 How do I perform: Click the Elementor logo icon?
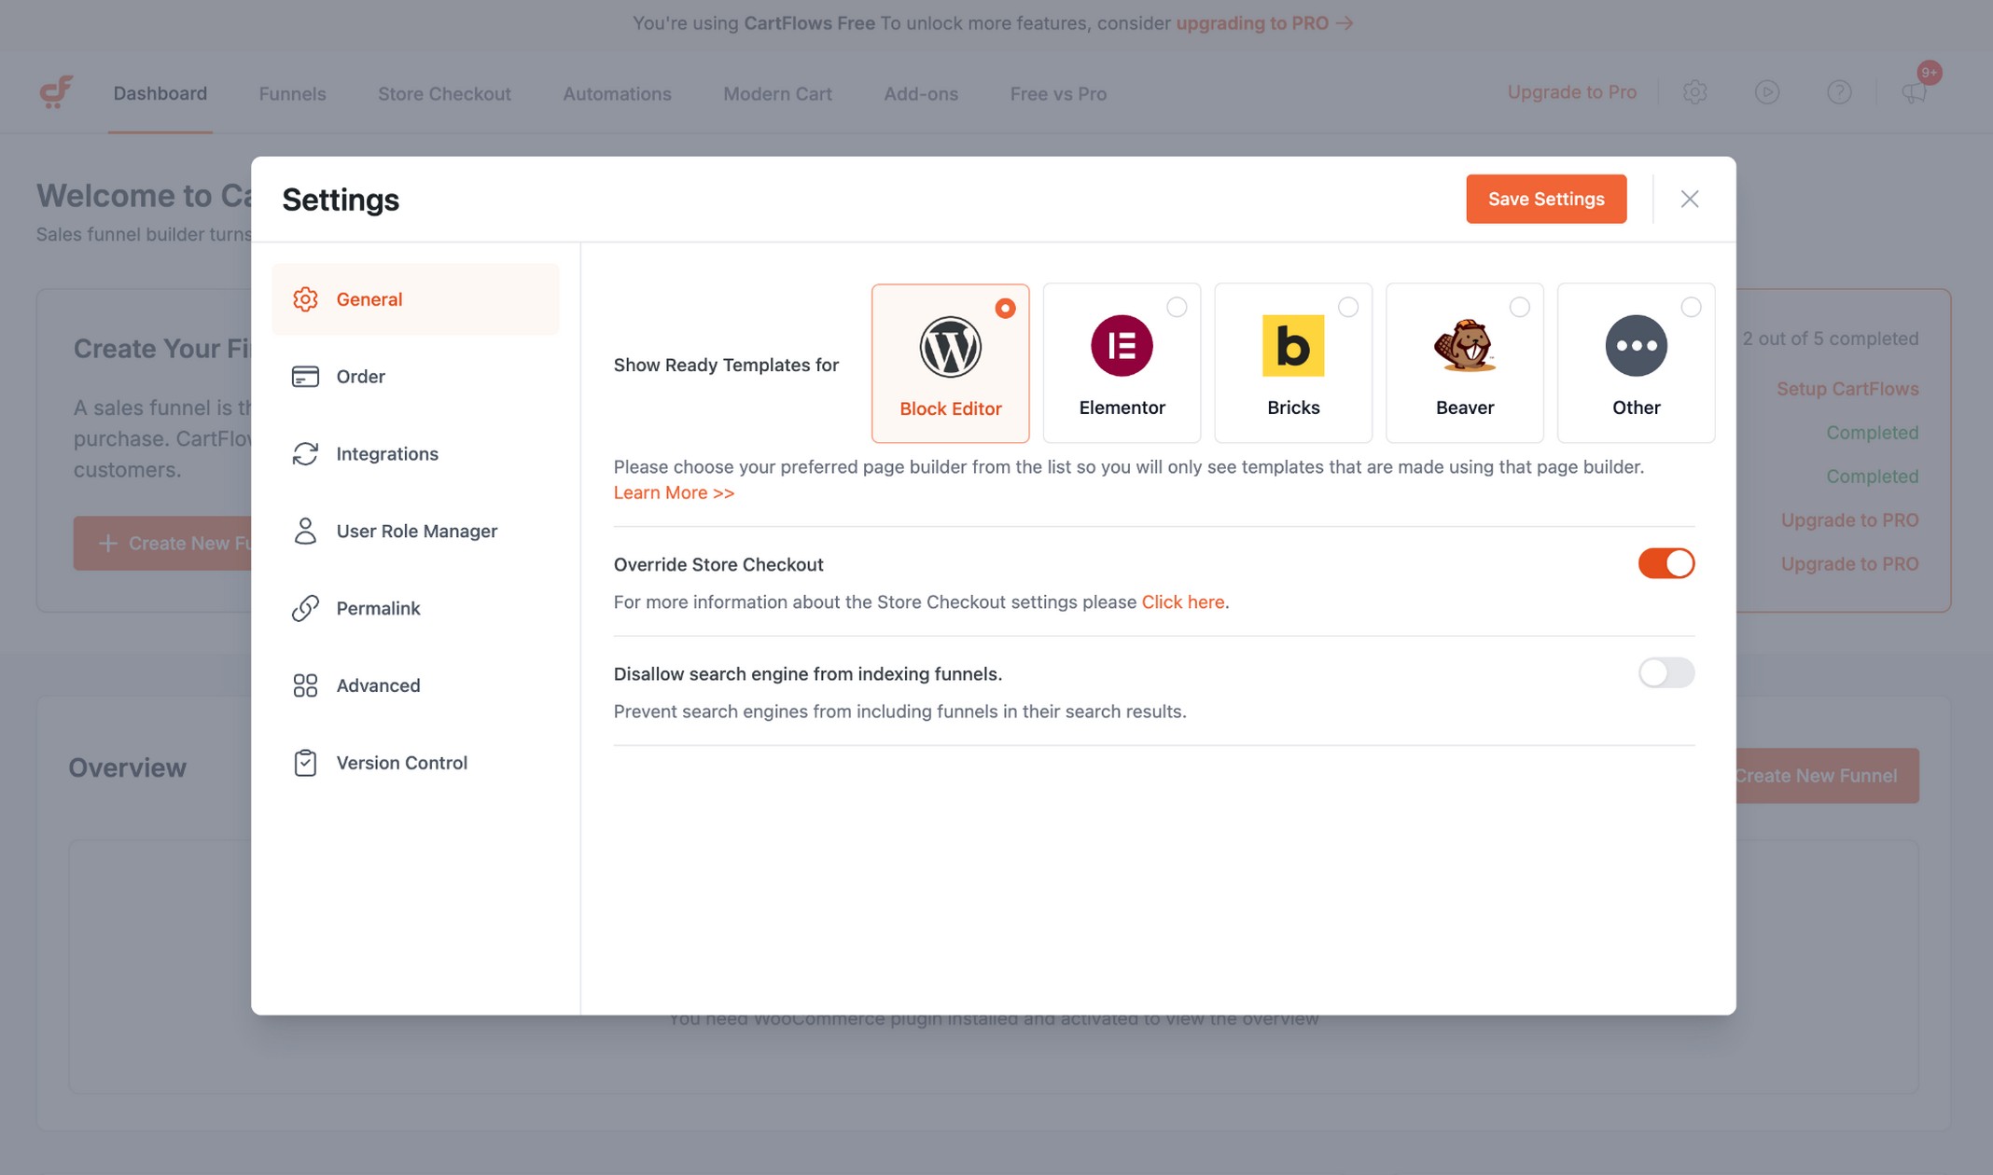(1122, 346)
